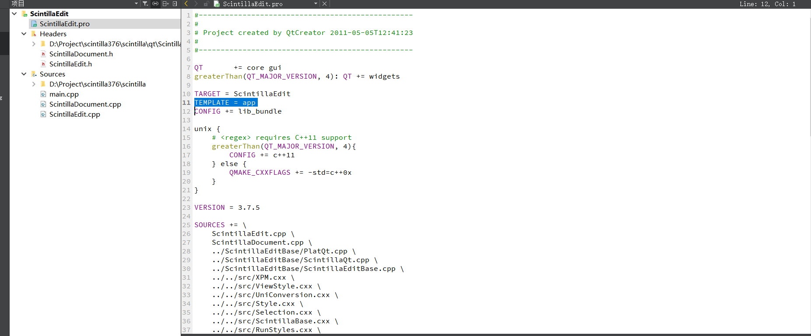Click the Line 12, Col 1 position indicator
The width and height of the screenshot is (811, 336).
coord(767,4)
